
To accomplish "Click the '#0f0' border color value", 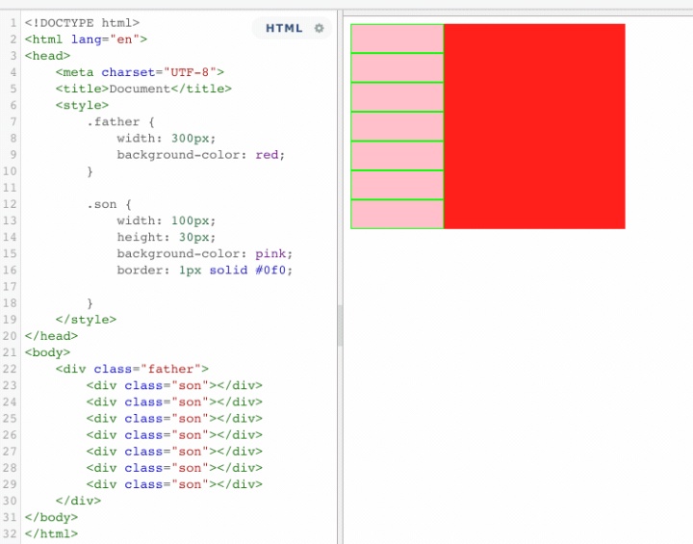I will click(274, 271).
